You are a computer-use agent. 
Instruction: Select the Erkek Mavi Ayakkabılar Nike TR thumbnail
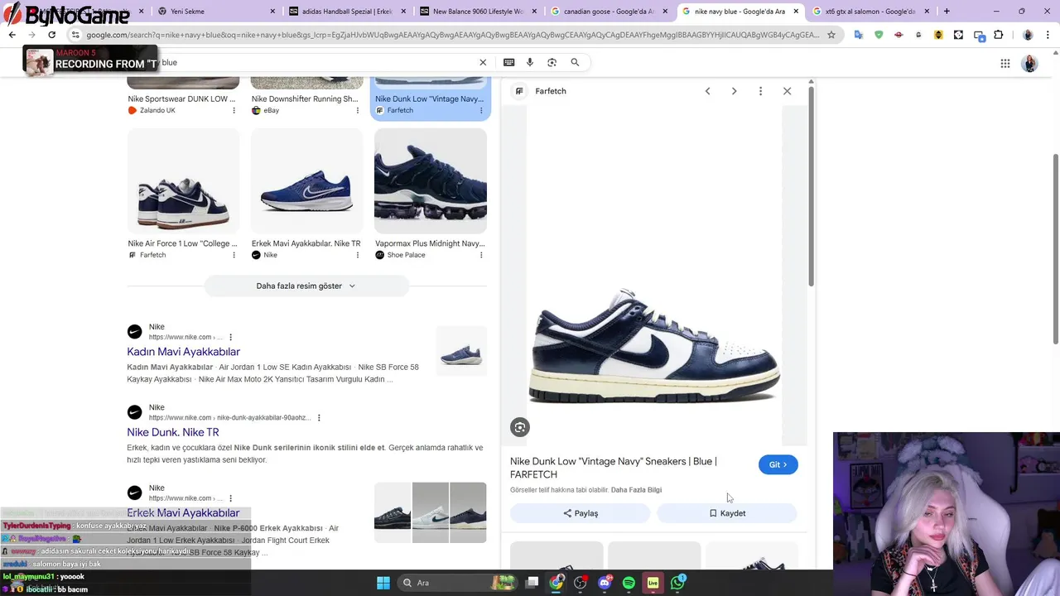tap(306, 180)
